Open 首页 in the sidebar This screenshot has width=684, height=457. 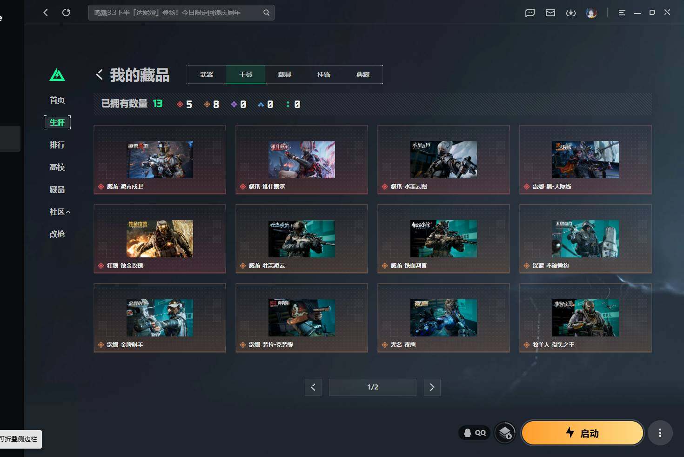click(x=57, y=100)
